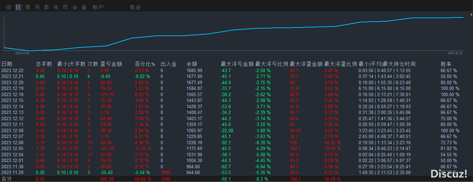The width and height of the screenshot is (473, 182).
Task: Switch to the 月 monthly tab
Action: pos(37,7)
